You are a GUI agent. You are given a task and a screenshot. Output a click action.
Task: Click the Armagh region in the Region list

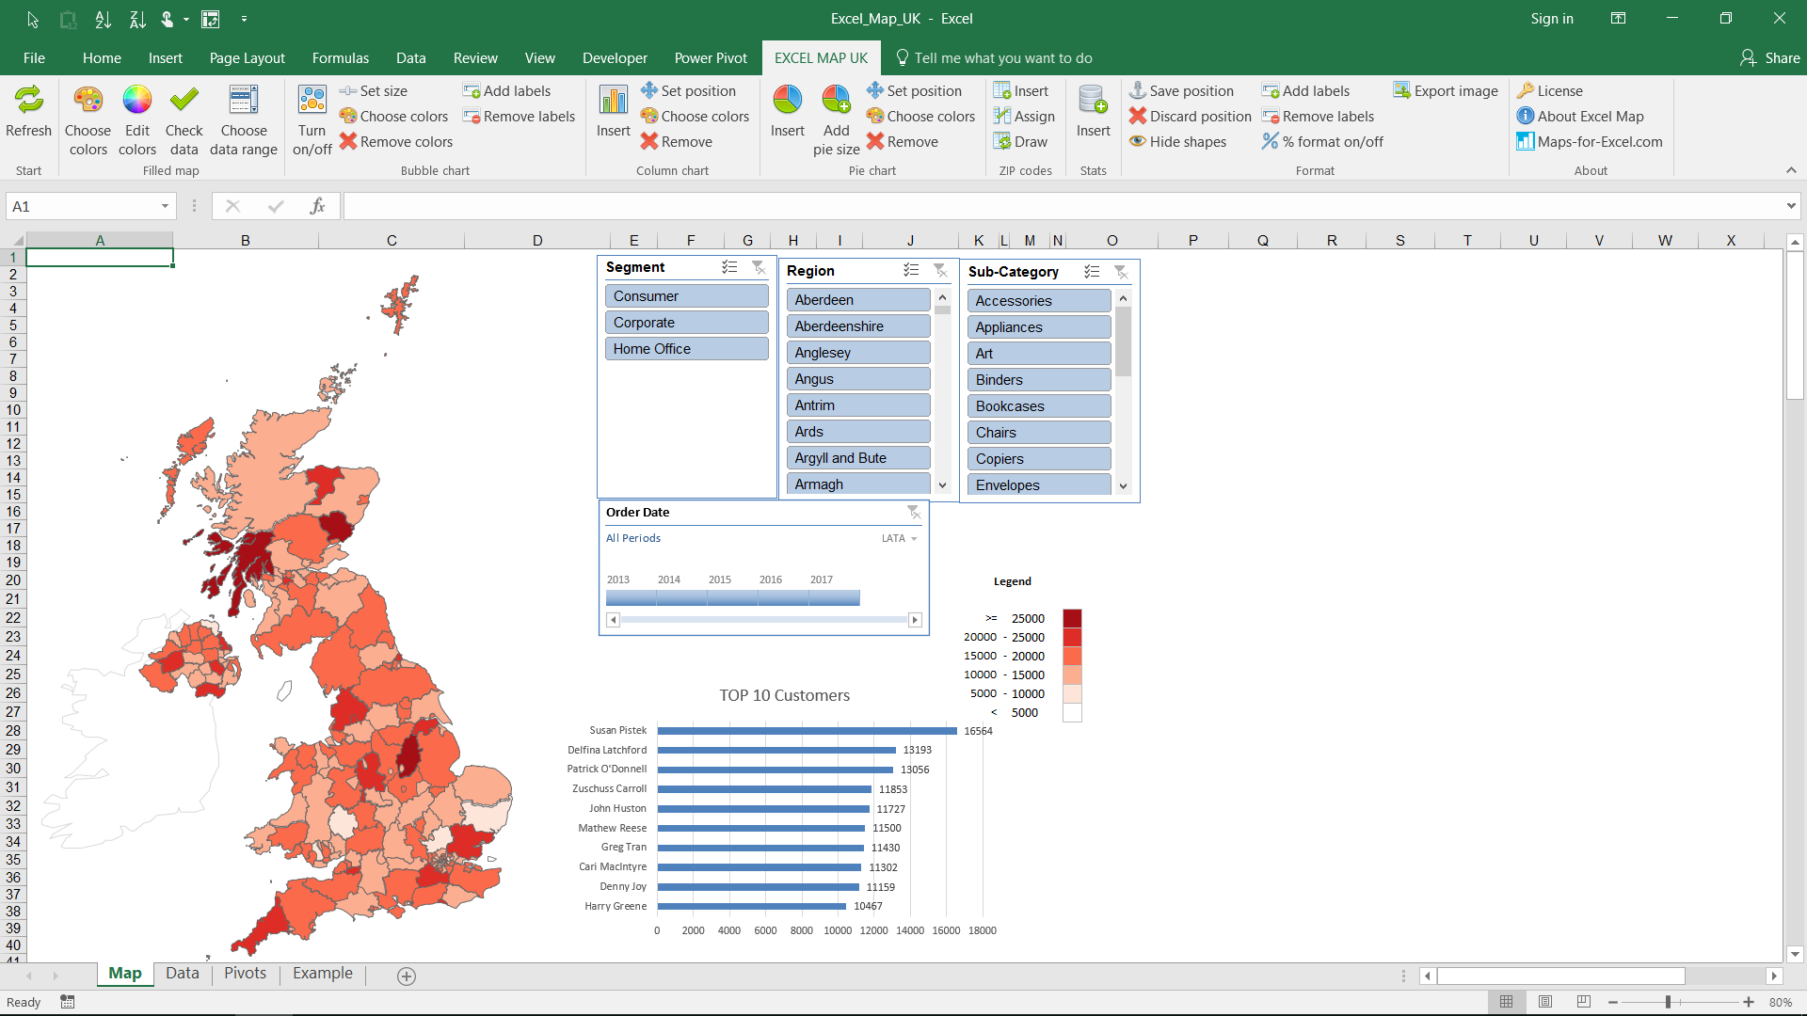point(857,484)
